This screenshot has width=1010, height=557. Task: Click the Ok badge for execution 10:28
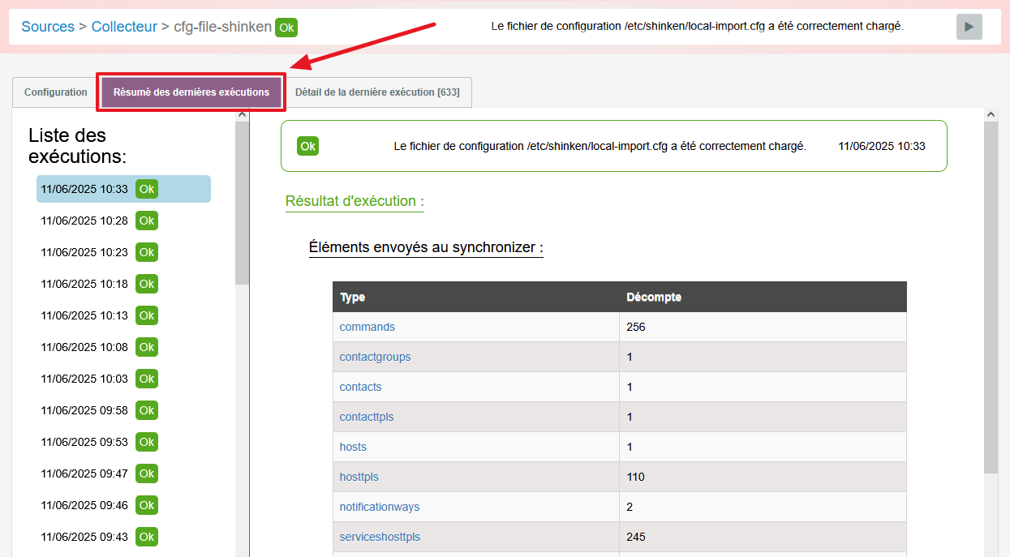tap(146, 221)
